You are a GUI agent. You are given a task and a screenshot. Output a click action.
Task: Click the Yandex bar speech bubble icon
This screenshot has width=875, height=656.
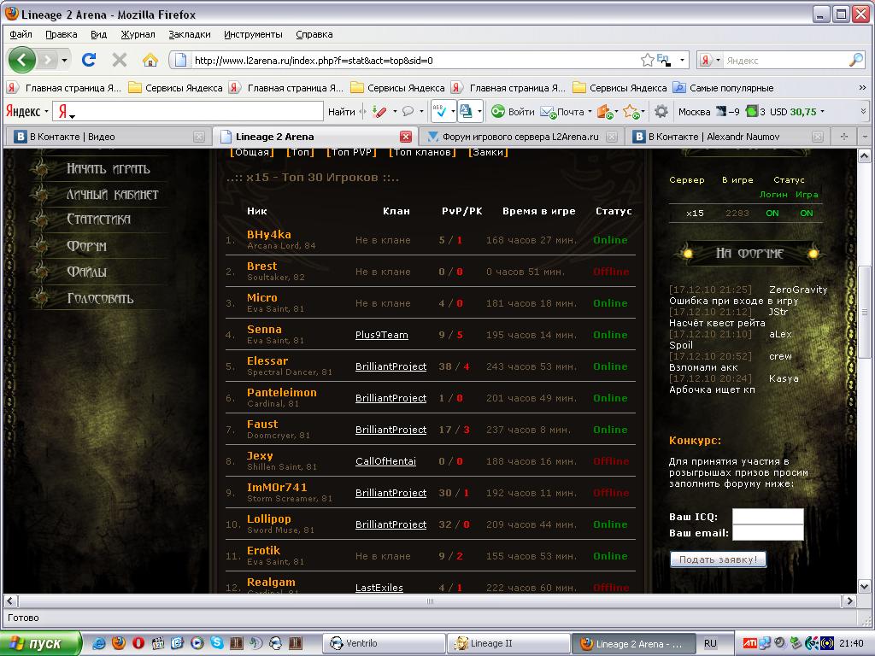coord(408,112)
